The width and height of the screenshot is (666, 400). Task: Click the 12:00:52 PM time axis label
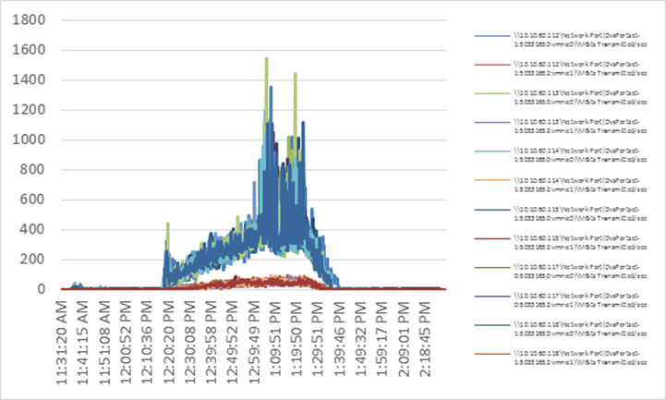coord(126,342)
